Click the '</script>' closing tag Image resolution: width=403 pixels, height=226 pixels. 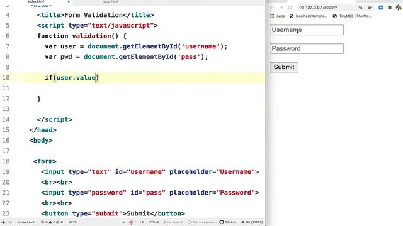pos(55,119)
